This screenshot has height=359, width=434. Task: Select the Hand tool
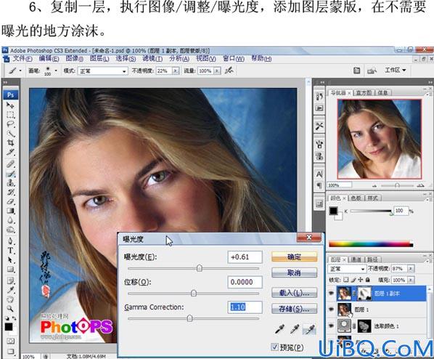pos(10,299)
